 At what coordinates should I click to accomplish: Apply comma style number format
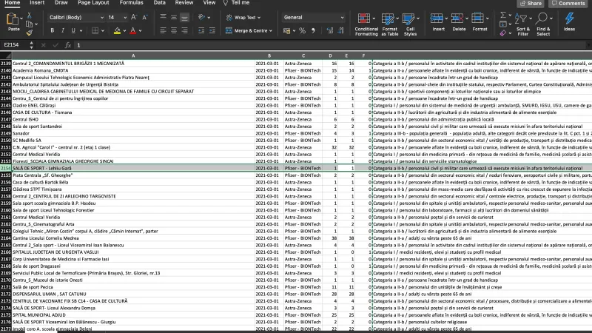tap(313, 31)
